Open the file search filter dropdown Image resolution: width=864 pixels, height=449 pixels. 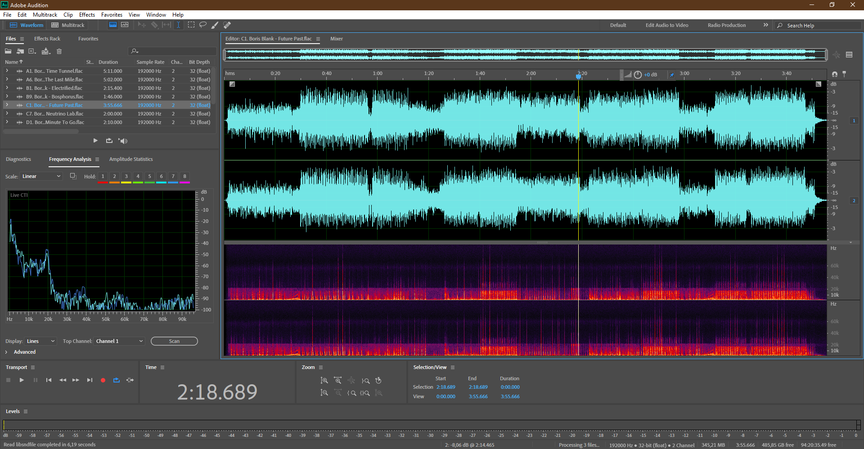tap(135, 51)
